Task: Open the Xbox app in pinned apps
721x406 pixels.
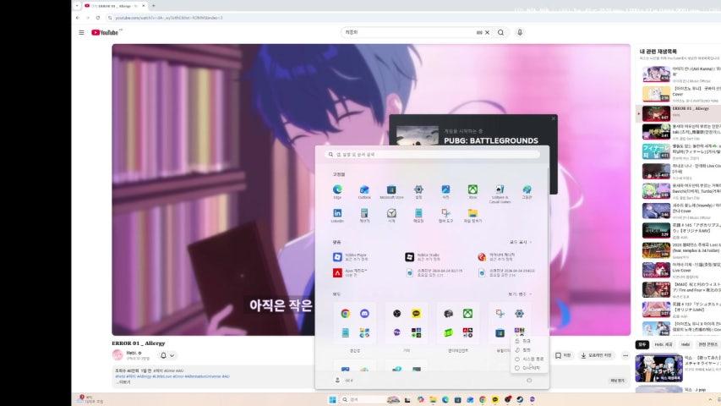Action: (x=472, y=190)
